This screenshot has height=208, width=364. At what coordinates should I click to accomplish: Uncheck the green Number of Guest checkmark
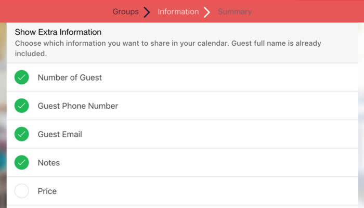pos(22,77)
